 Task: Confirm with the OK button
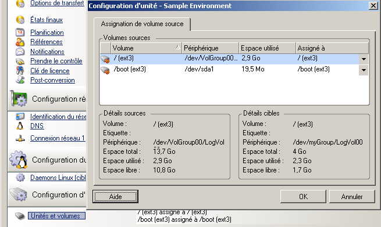303,196
